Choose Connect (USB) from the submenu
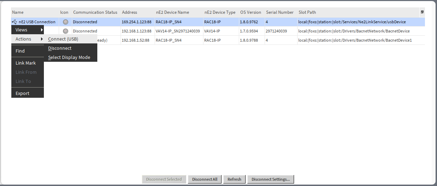Image resolution: width=437 pixels, height=186 pixels. click(x=63, y=39)
